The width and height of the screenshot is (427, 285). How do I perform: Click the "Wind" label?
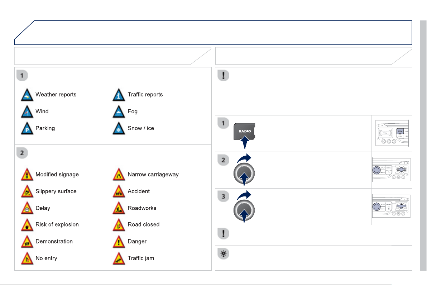[42, 111]
